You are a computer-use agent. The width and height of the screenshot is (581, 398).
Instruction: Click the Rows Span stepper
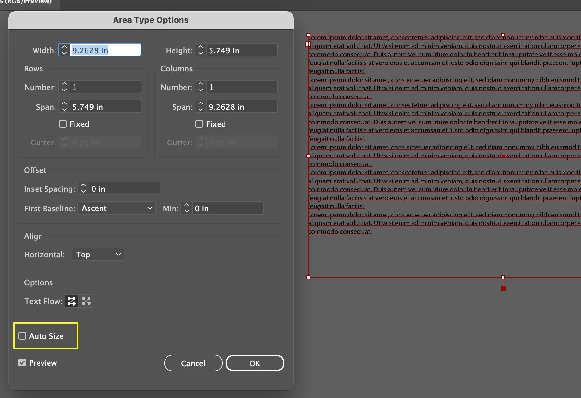(64, 107)
